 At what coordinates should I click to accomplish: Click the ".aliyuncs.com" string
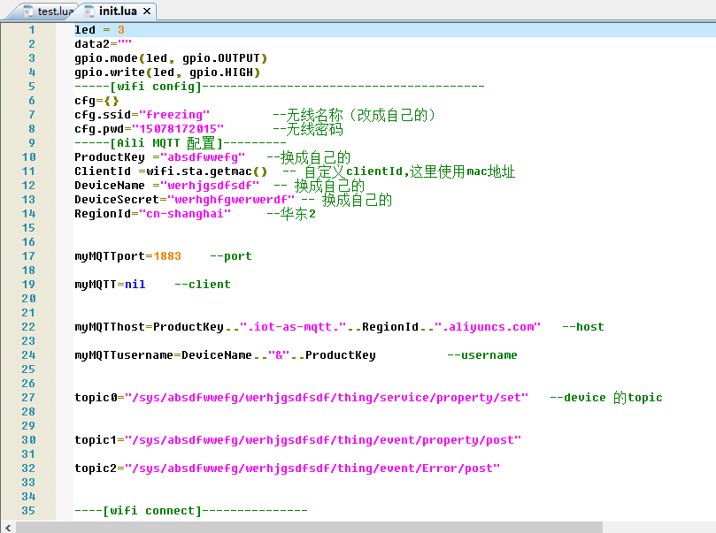tap(488, 327)
